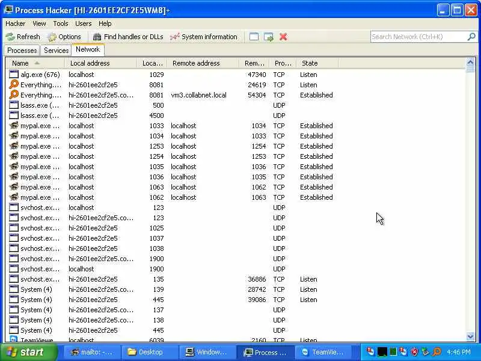Sort by the Local port column header
The height and width of the screenshot is (361, 481).
[152, 63]
